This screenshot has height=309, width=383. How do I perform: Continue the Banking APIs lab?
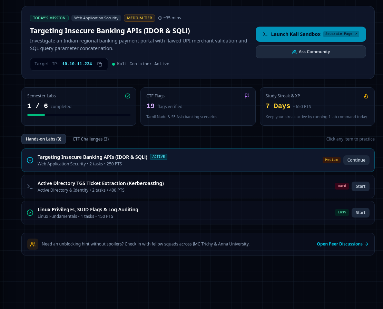356,160
